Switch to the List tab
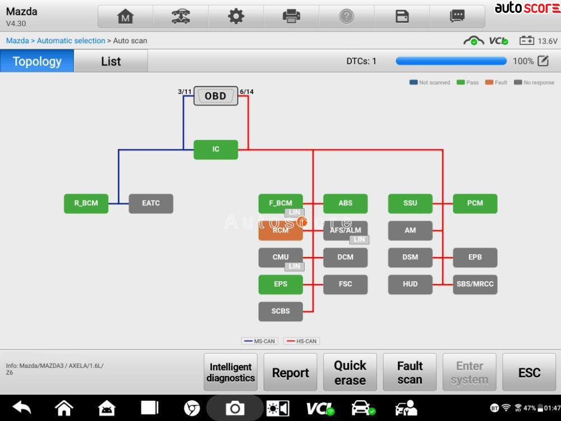Screen dimensions: 561x421 [111, 61]
